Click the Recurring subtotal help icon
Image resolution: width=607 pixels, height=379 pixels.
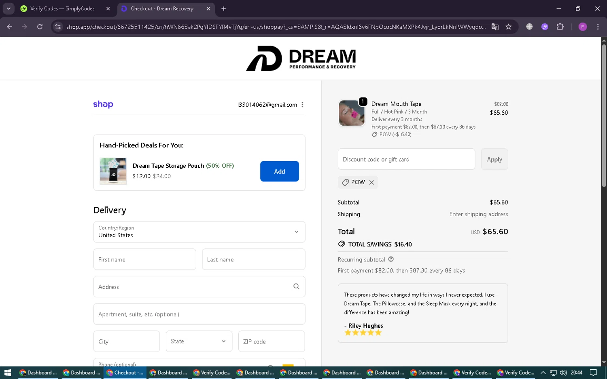click(x=391, y=259)
